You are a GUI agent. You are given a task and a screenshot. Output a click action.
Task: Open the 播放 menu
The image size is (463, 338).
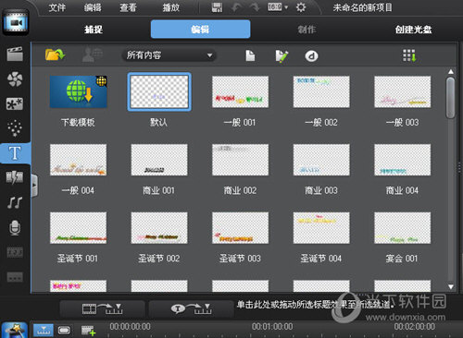coord(171,7)
